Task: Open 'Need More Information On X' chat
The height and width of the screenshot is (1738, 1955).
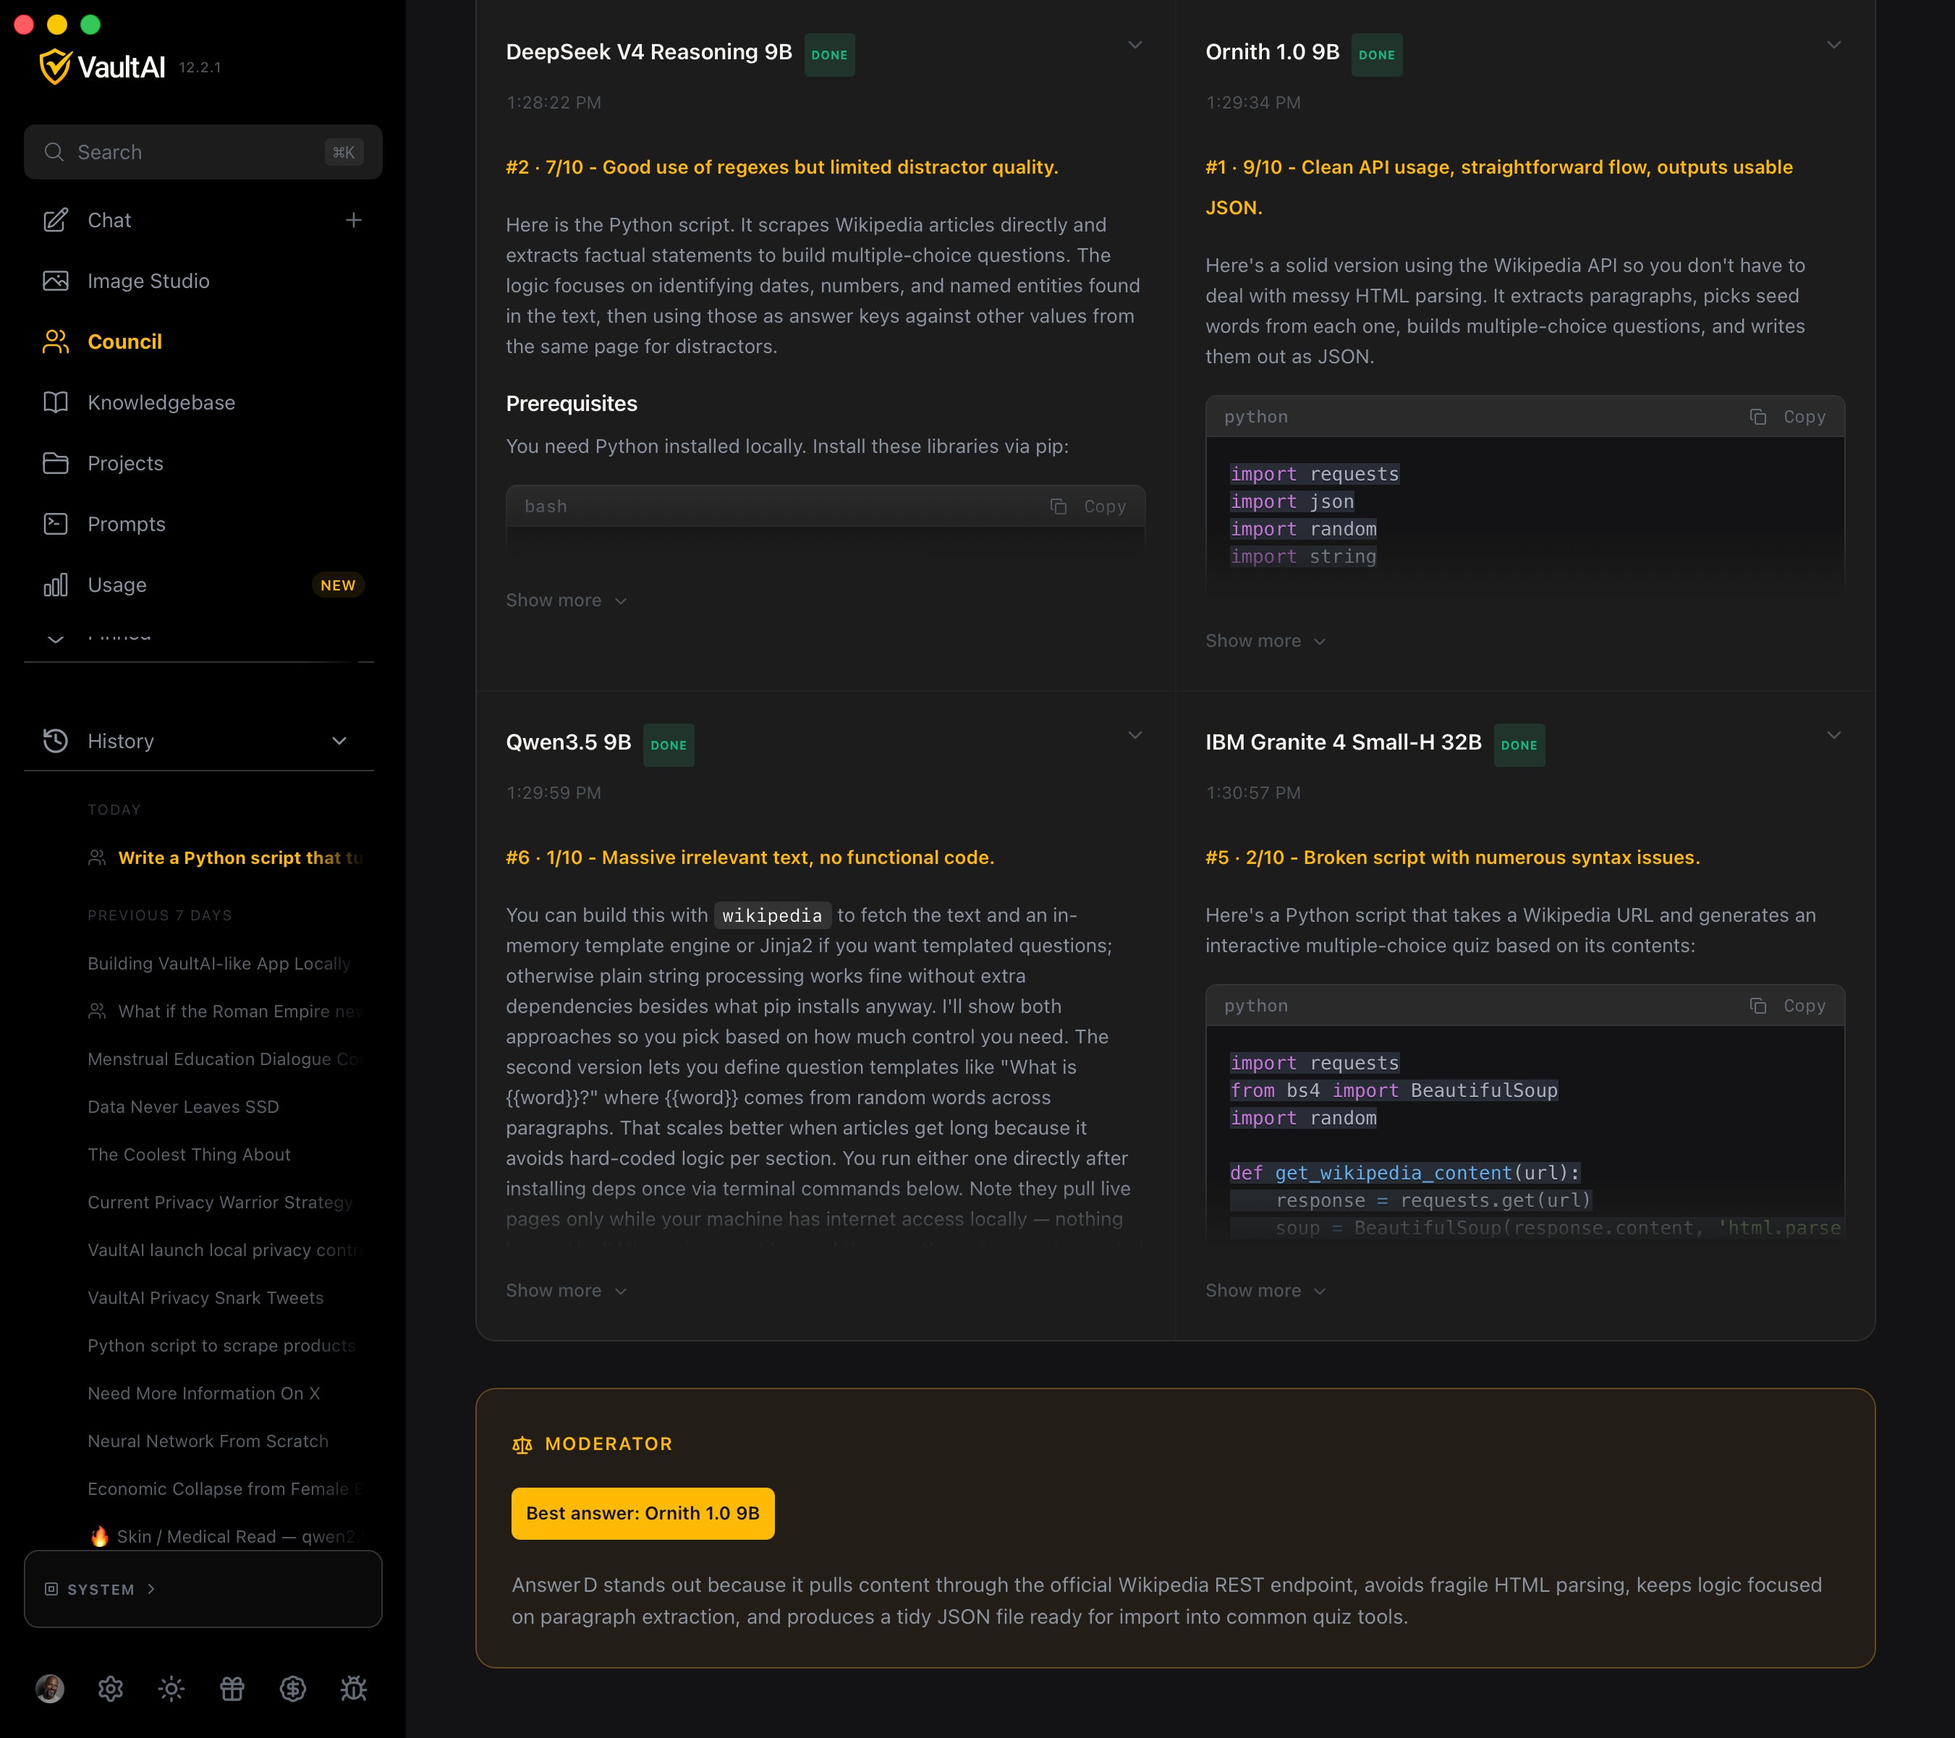Action: point(203,1394)
